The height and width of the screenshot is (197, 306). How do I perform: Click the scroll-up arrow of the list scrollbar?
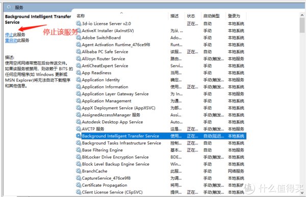coord(302,15)
